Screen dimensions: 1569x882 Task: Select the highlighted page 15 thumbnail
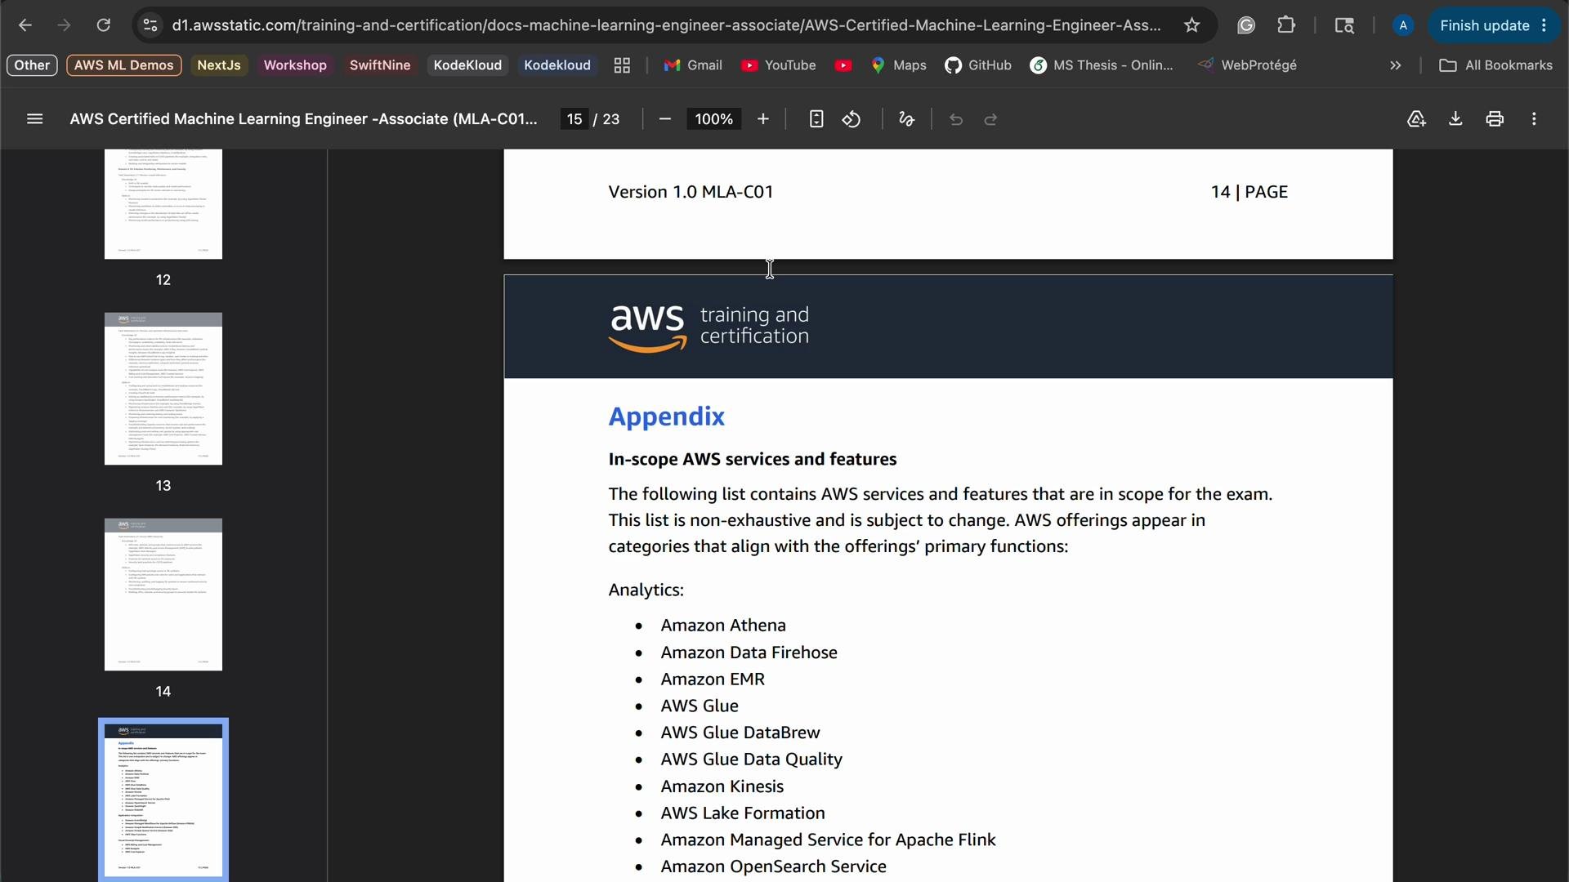163,800
